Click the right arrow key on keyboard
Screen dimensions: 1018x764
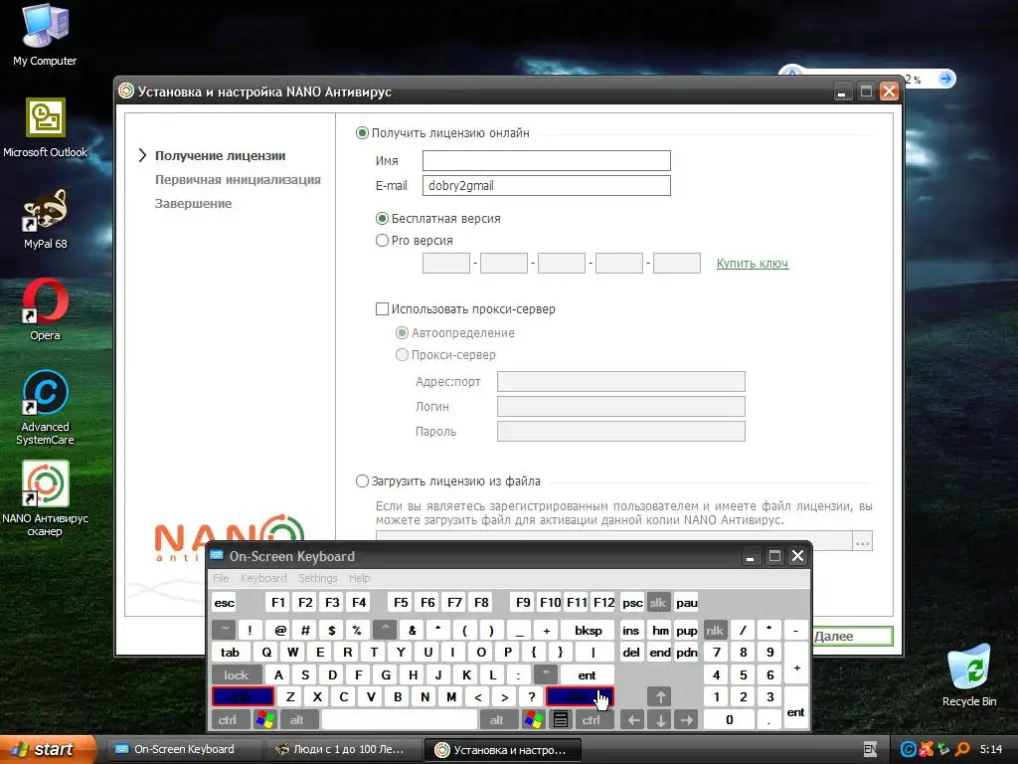[686, 720]
